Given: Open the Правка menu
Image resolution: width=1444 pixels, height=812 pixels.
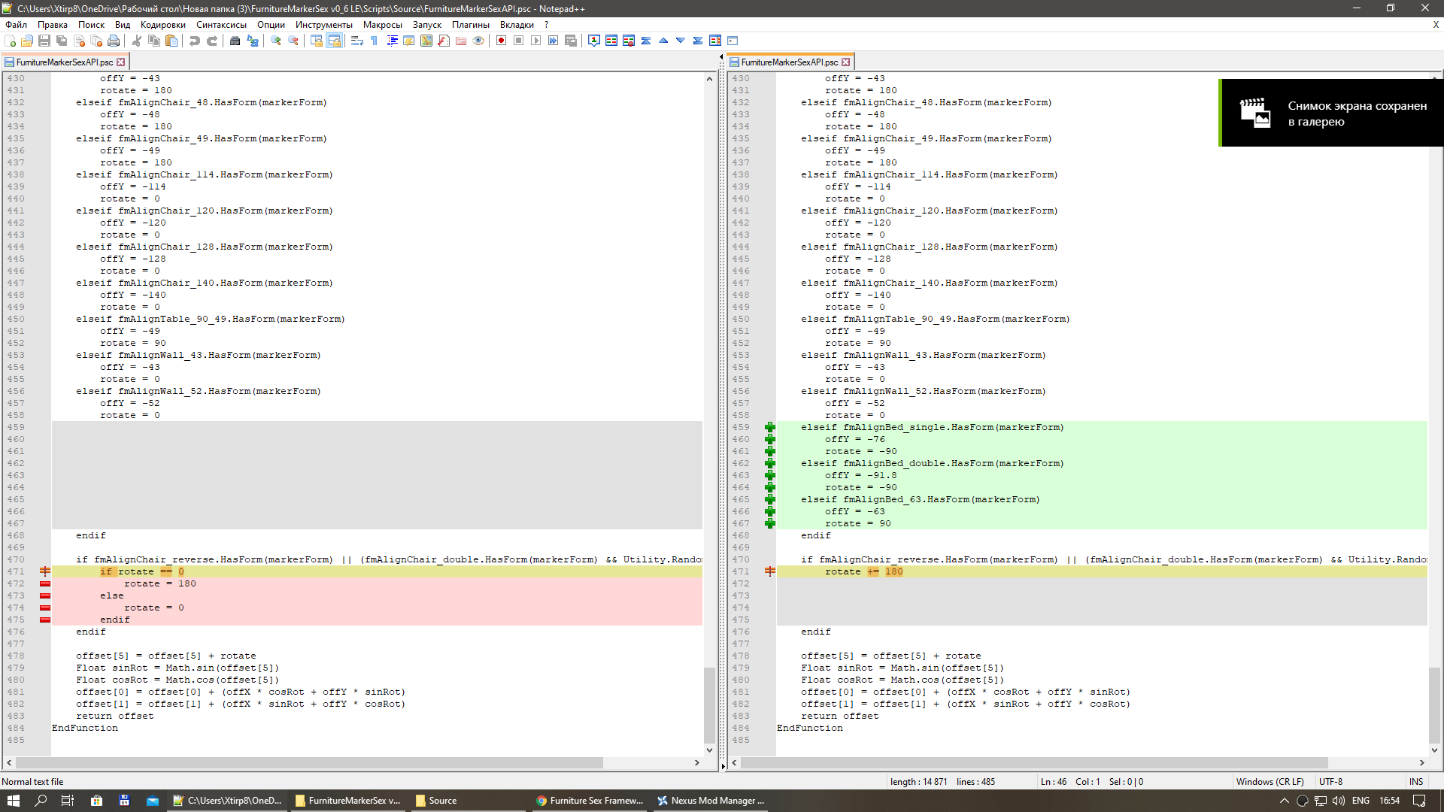Looking at the screenshot, I should point(53,25).
